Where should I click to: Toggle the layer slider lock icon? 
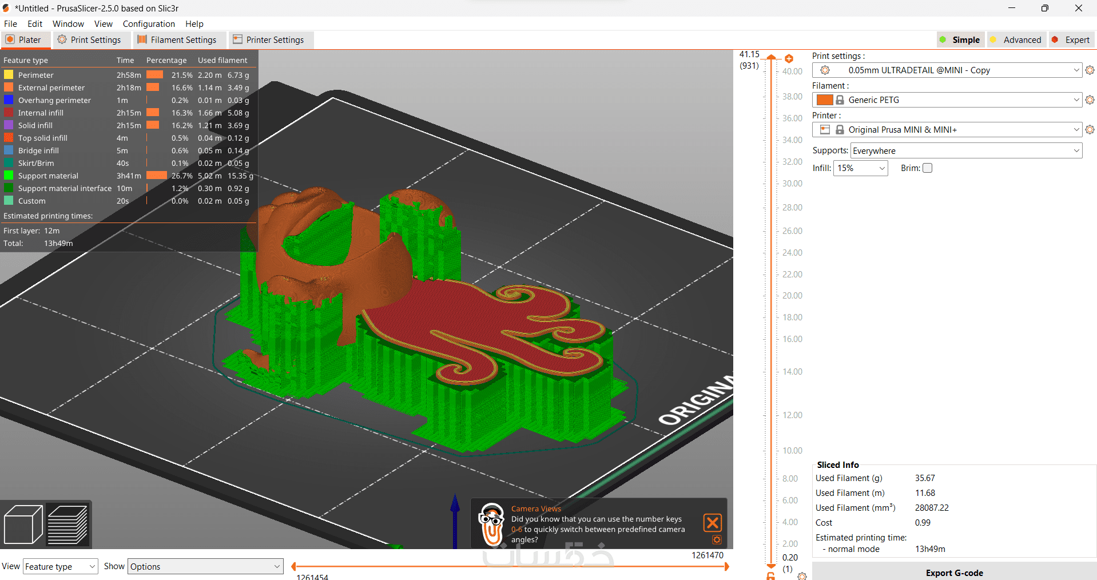tap(771, 576)
